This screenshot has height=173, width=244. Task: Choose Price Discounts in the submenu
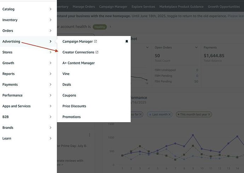coord(74,106)
